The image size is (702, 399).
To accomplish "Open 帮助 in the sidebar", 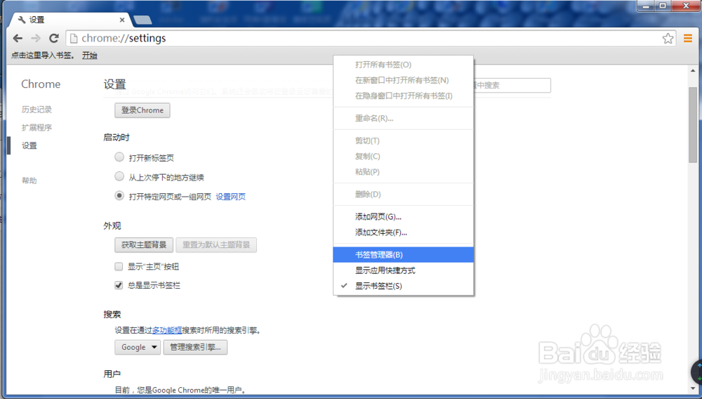I will (29, 181).
